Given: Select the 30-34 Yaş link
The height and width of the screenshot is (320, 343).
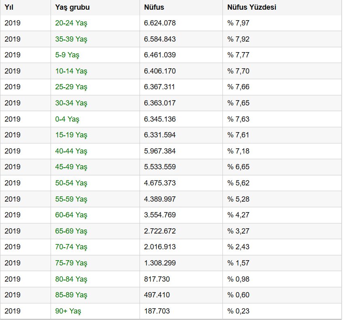Looking at the screenshot, I should (71, 103).
